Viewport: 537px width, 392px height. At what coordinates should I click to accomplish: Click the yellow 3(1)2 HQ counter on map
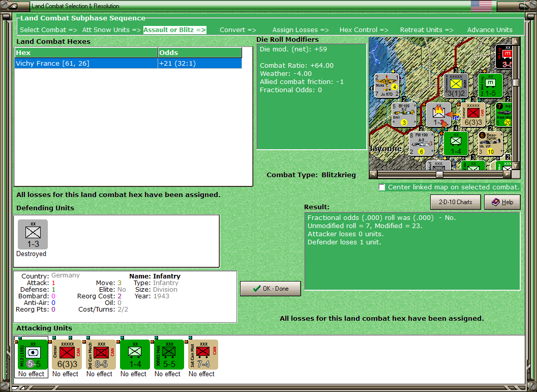(456, 86)
